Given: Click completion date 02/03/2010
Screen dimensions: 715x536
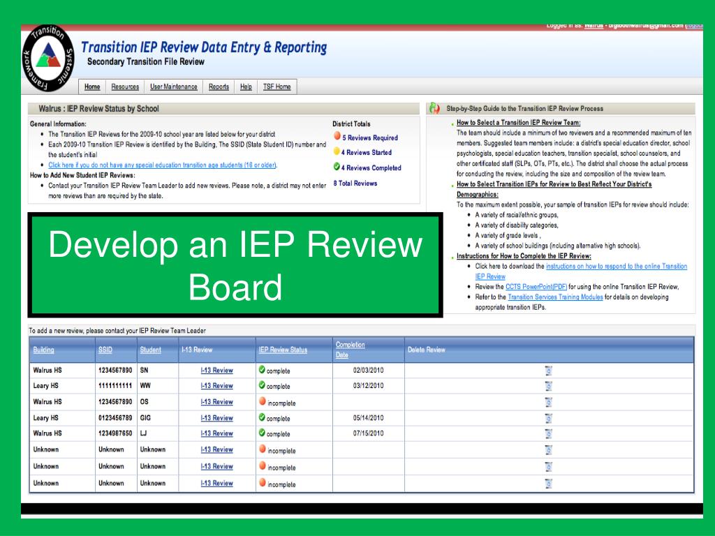Looking at the screenshot, I should 368,370.
